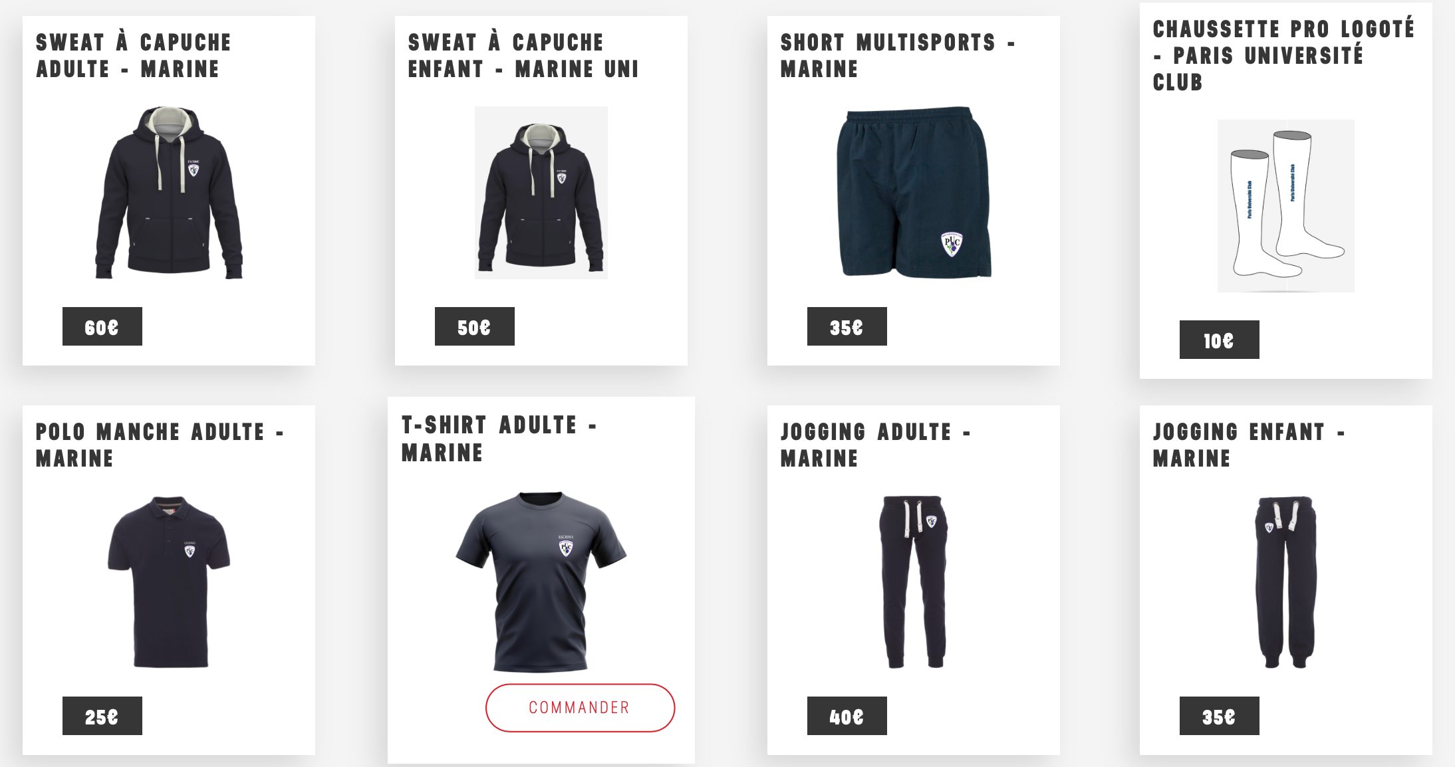Click the 60€ price tag on adult hoodie
Screen dimensions: 1455x767
[102, 326]
